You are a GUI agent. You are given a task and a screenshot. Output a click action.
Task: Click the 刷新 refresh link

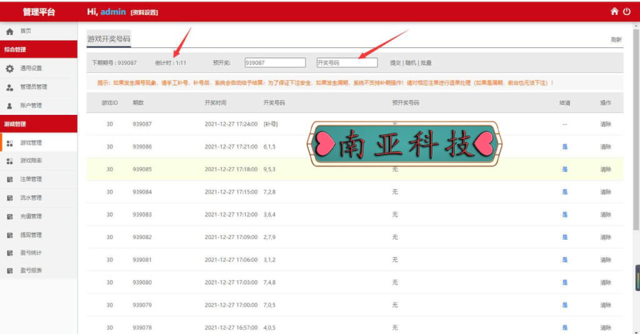pyautogui.click(x=616, y=39)
